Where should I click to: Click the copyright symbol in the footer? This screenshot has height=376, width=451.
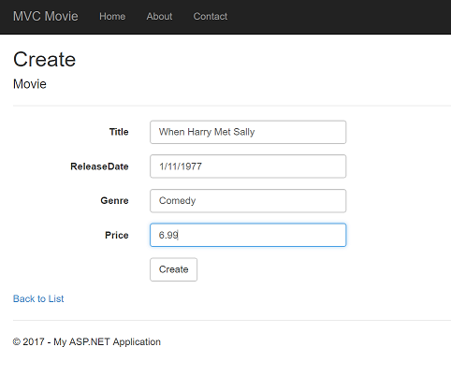(x=17, y=342)
